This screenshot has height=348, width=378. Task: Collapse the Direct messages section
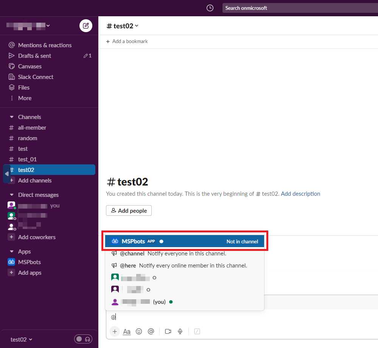(x=11, y=195)
